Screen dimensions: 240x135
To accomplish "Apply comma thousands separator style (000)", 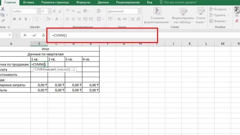I will (125, 19).
